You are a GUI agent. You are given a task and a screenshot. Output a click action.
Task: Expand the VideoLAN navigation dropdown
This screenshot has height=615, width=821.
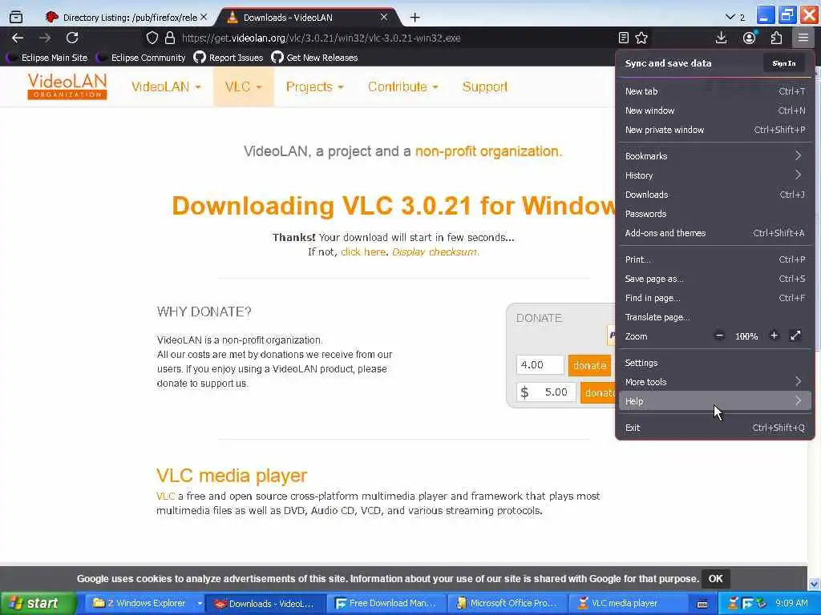(166, 86)
